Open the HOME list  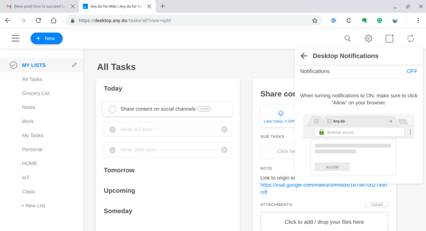pos(30,164)
